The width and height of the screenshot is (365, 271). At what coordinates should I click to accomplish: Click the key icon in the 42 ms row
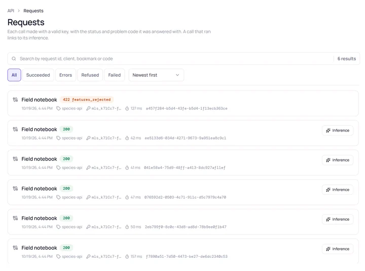(x=88, y=138)
